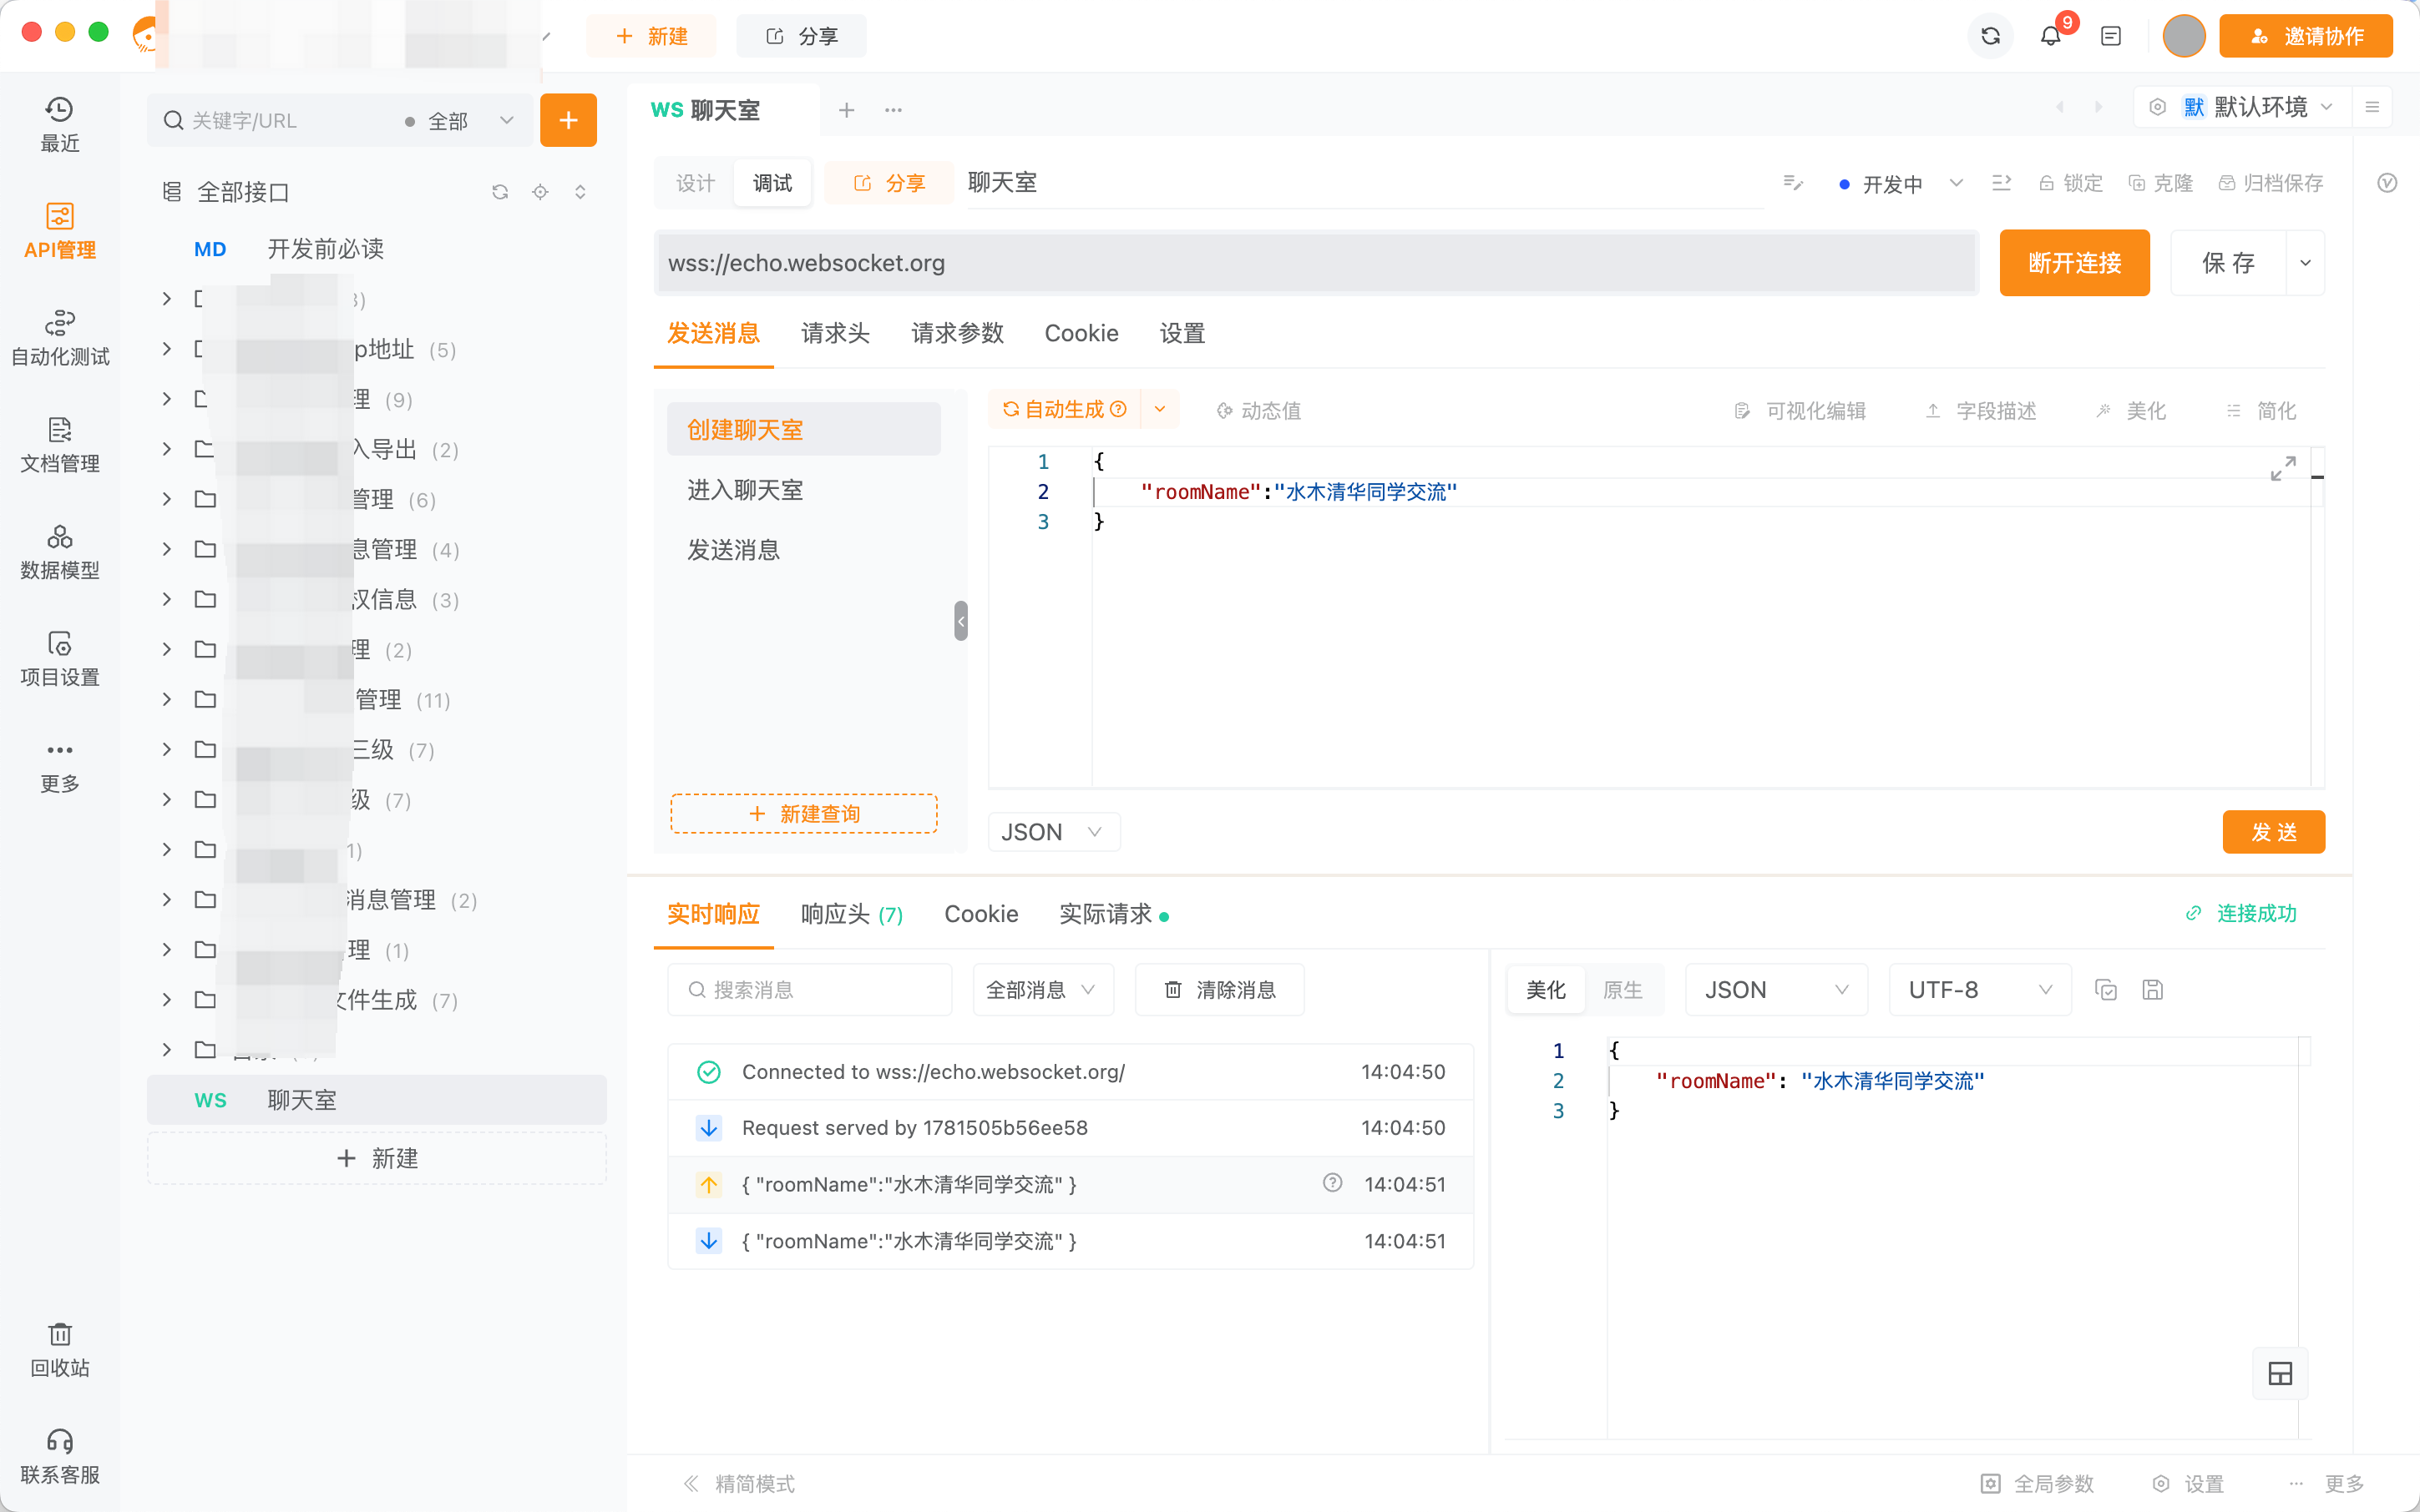Change response encoding via UTF-8 dropdown
The height and width of the screenshot is (1512, 2420).
click(1978, 989)
